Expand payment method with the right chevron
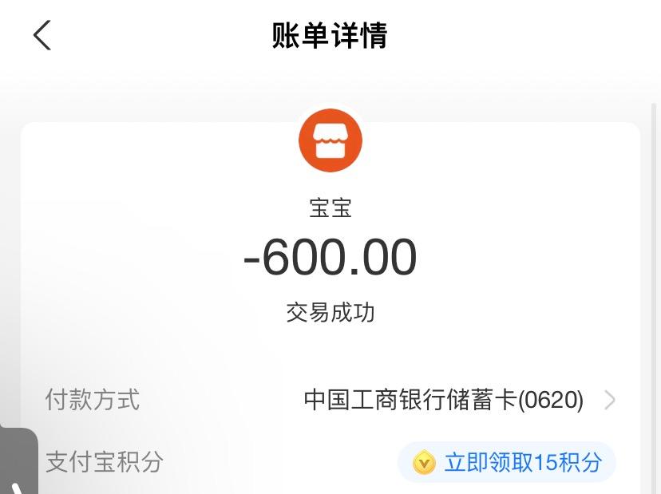 [x=609, y=400]
